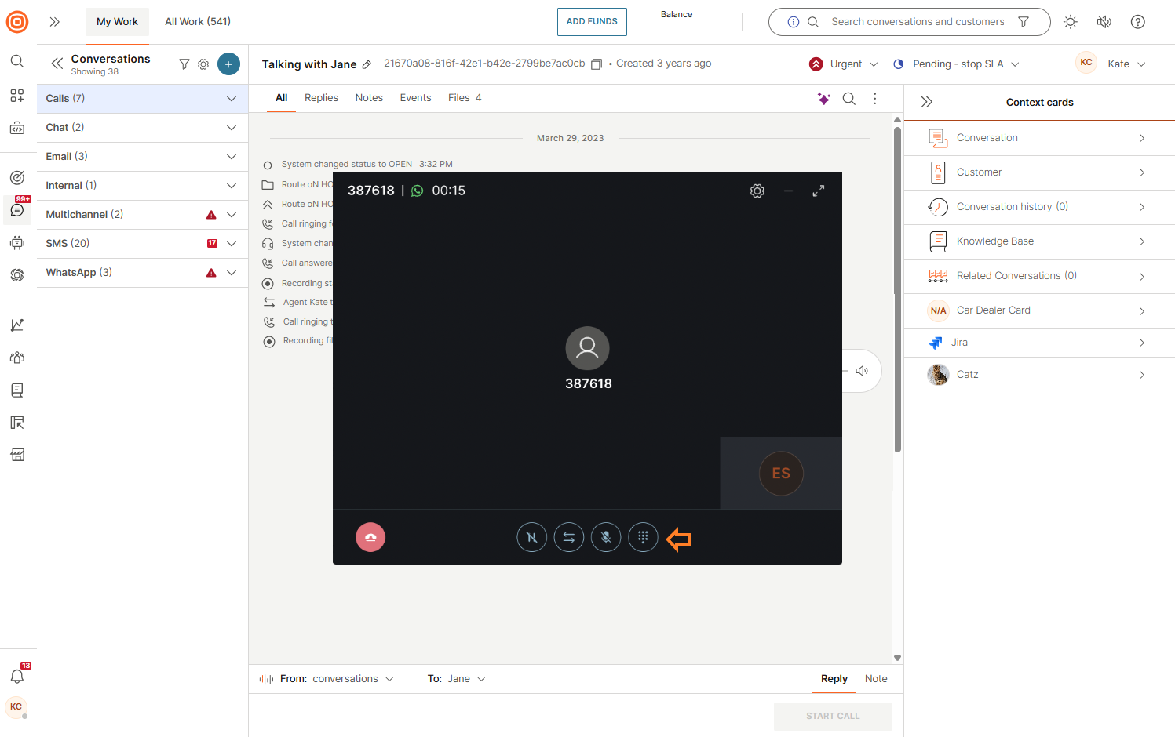Switch to the Notes tab

[369, 98]
